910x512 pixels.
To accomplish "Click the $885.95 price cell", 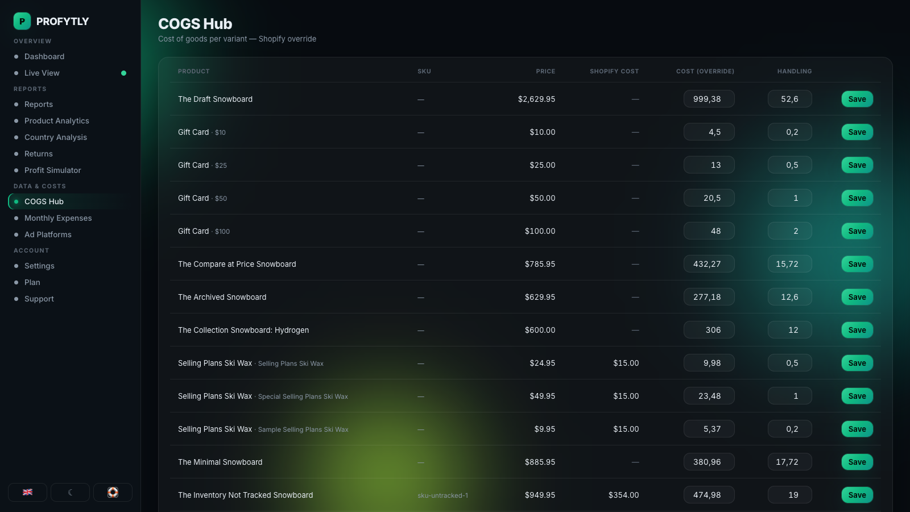I will coord(540,462).
